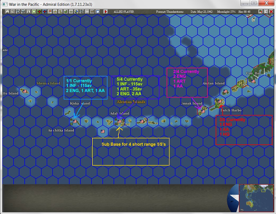Select the Umnak Island US flag base
The width and height of the screenshot is (276, 214).
[203, 111]
